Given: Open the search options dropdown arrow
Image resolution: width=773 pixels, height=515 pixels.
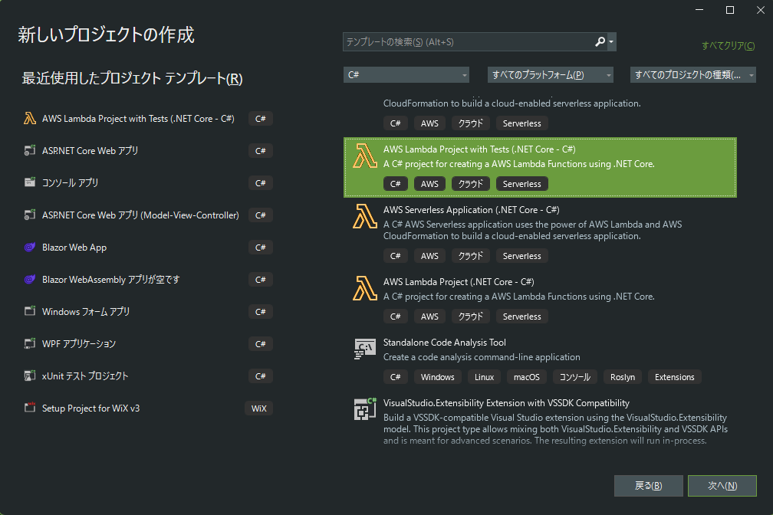Looking at the screenshot, I should coord(611,42).
